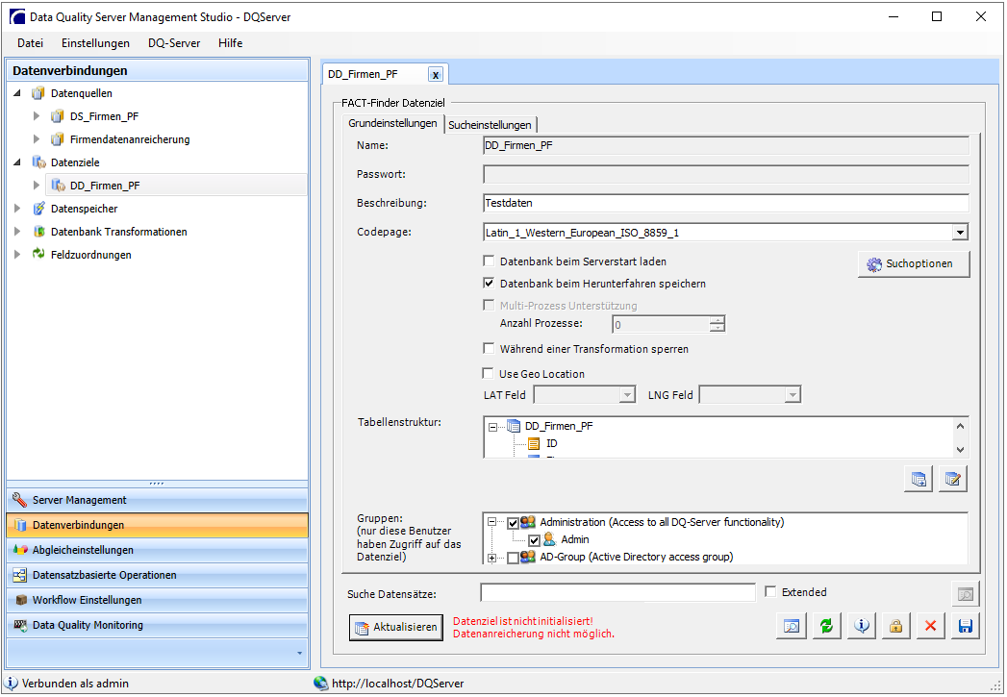Image resolution: width=1007 pixels, height=697 pixels.
Task: Open the LNG Feld dropdown
Action: point(793,395)
